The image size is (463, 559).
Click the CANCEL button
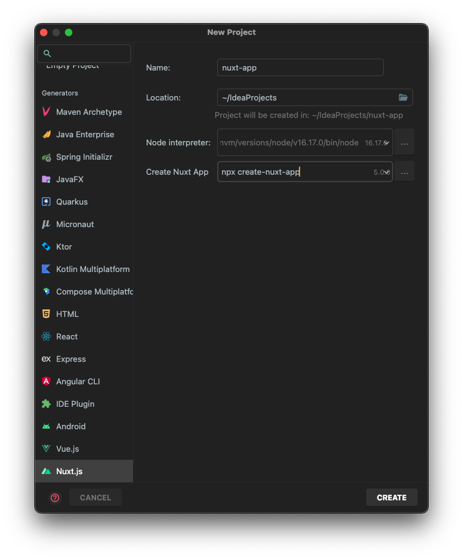coord(95,497)
